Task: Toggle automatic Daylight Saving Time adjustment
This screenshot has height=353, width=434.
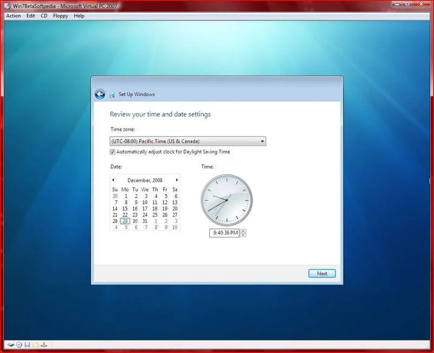Action: click(112, 152)
